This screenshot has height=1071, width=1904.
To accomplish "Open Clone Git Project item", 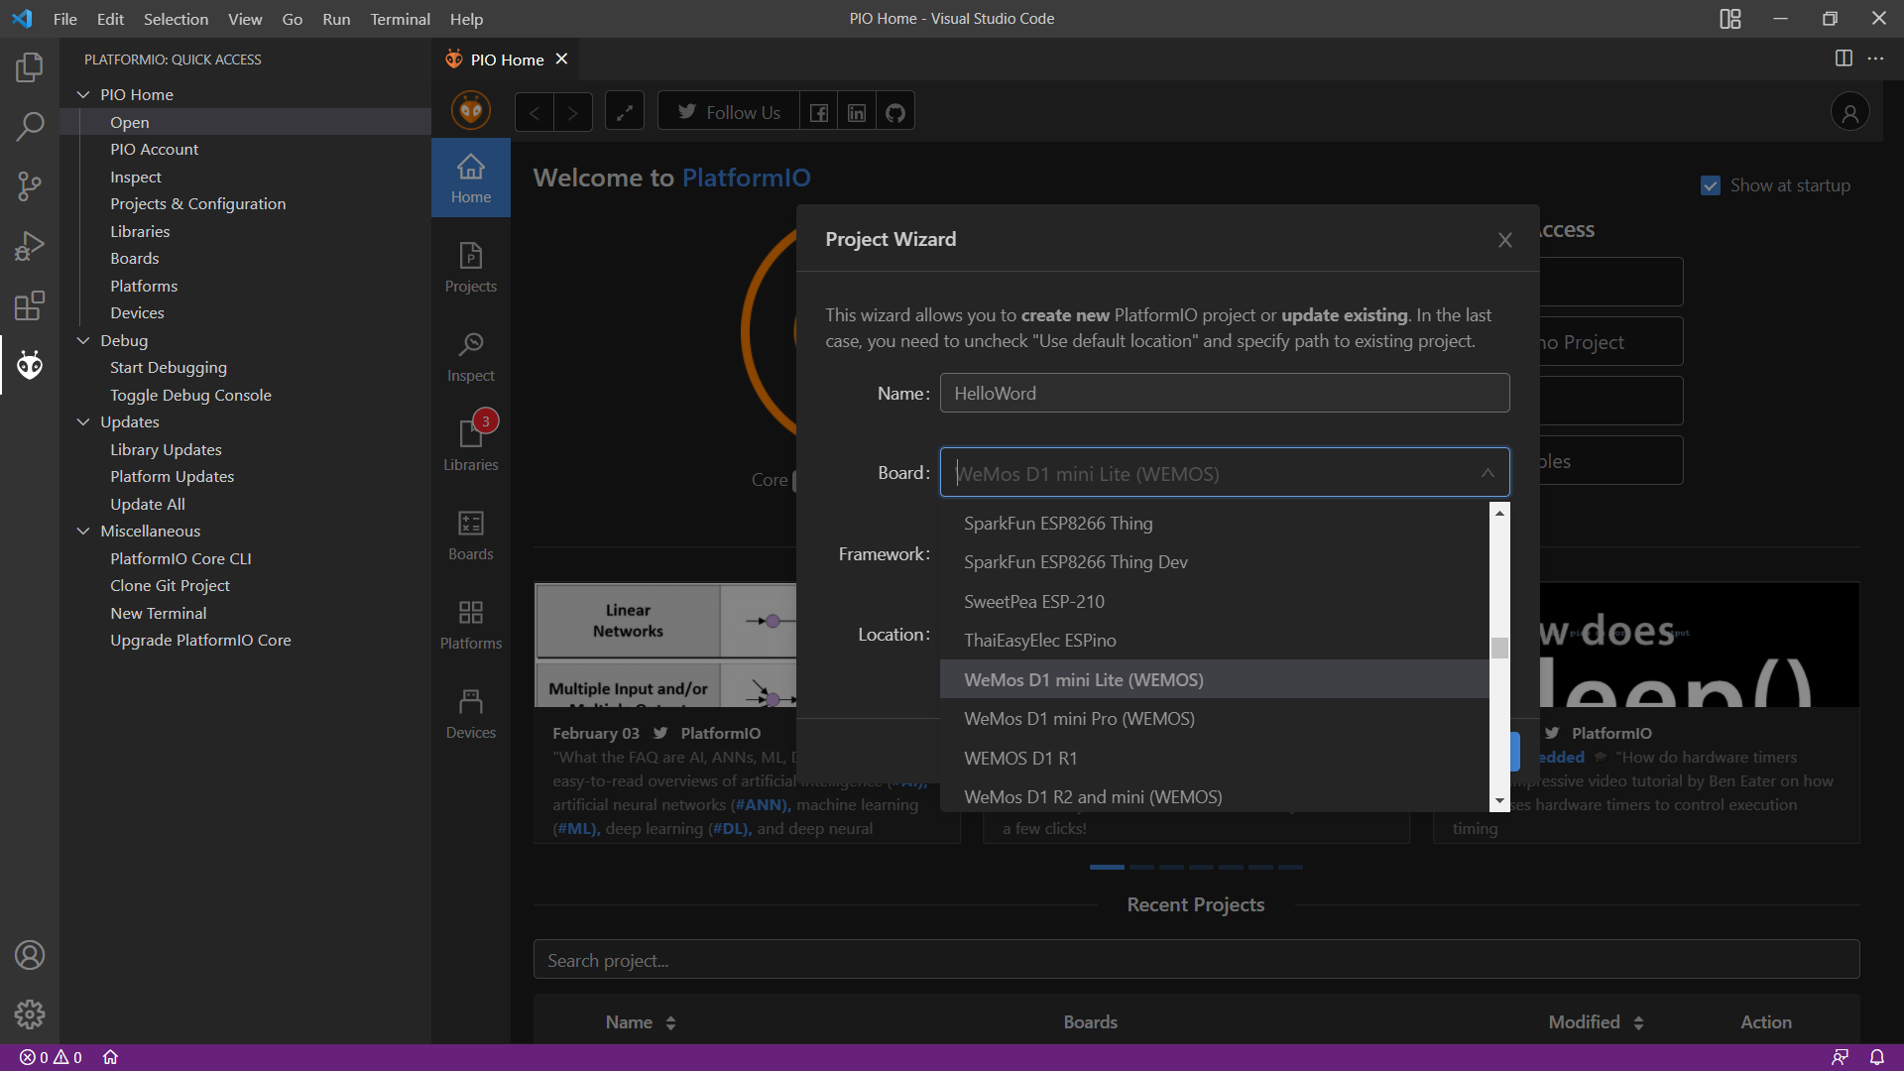I will pos(170,585).
